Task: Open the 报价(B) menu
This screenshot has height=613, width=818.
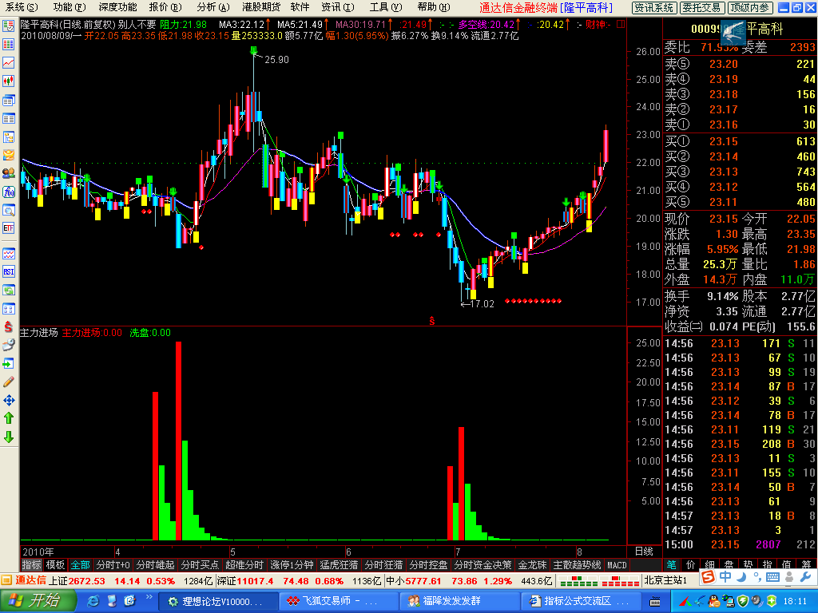Action: [x=165, y=7]
